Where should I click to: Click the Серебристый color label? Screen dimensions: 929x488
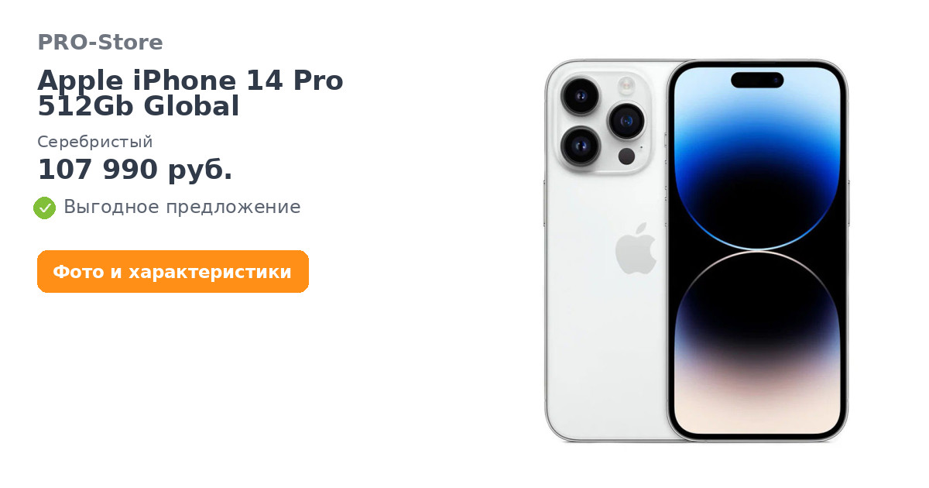point(95,142)
